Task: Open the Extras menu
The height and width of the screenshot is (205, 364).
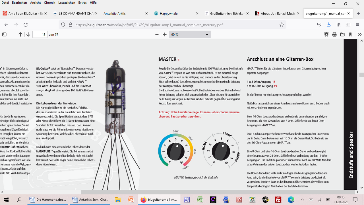Action: click(x=82, y=3)
